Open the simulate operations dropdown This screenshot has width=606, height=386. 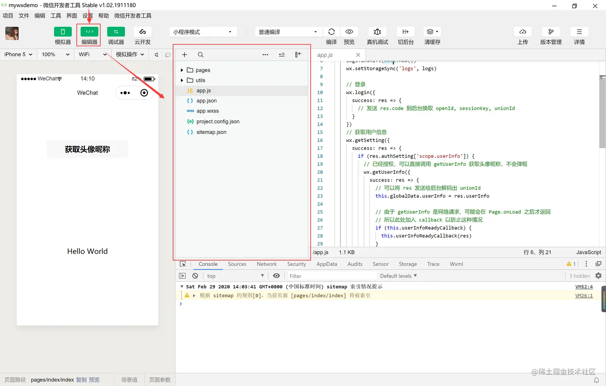(x=130, y=54)
